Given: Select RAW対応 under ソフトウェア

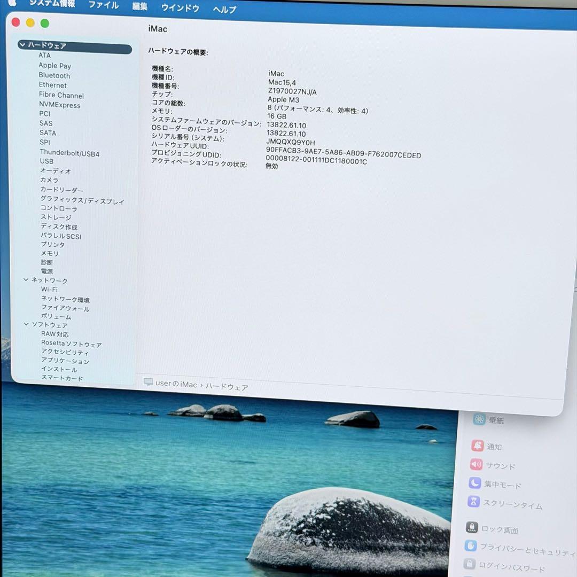Looking at the screenshot, I should tap(55, 334).
